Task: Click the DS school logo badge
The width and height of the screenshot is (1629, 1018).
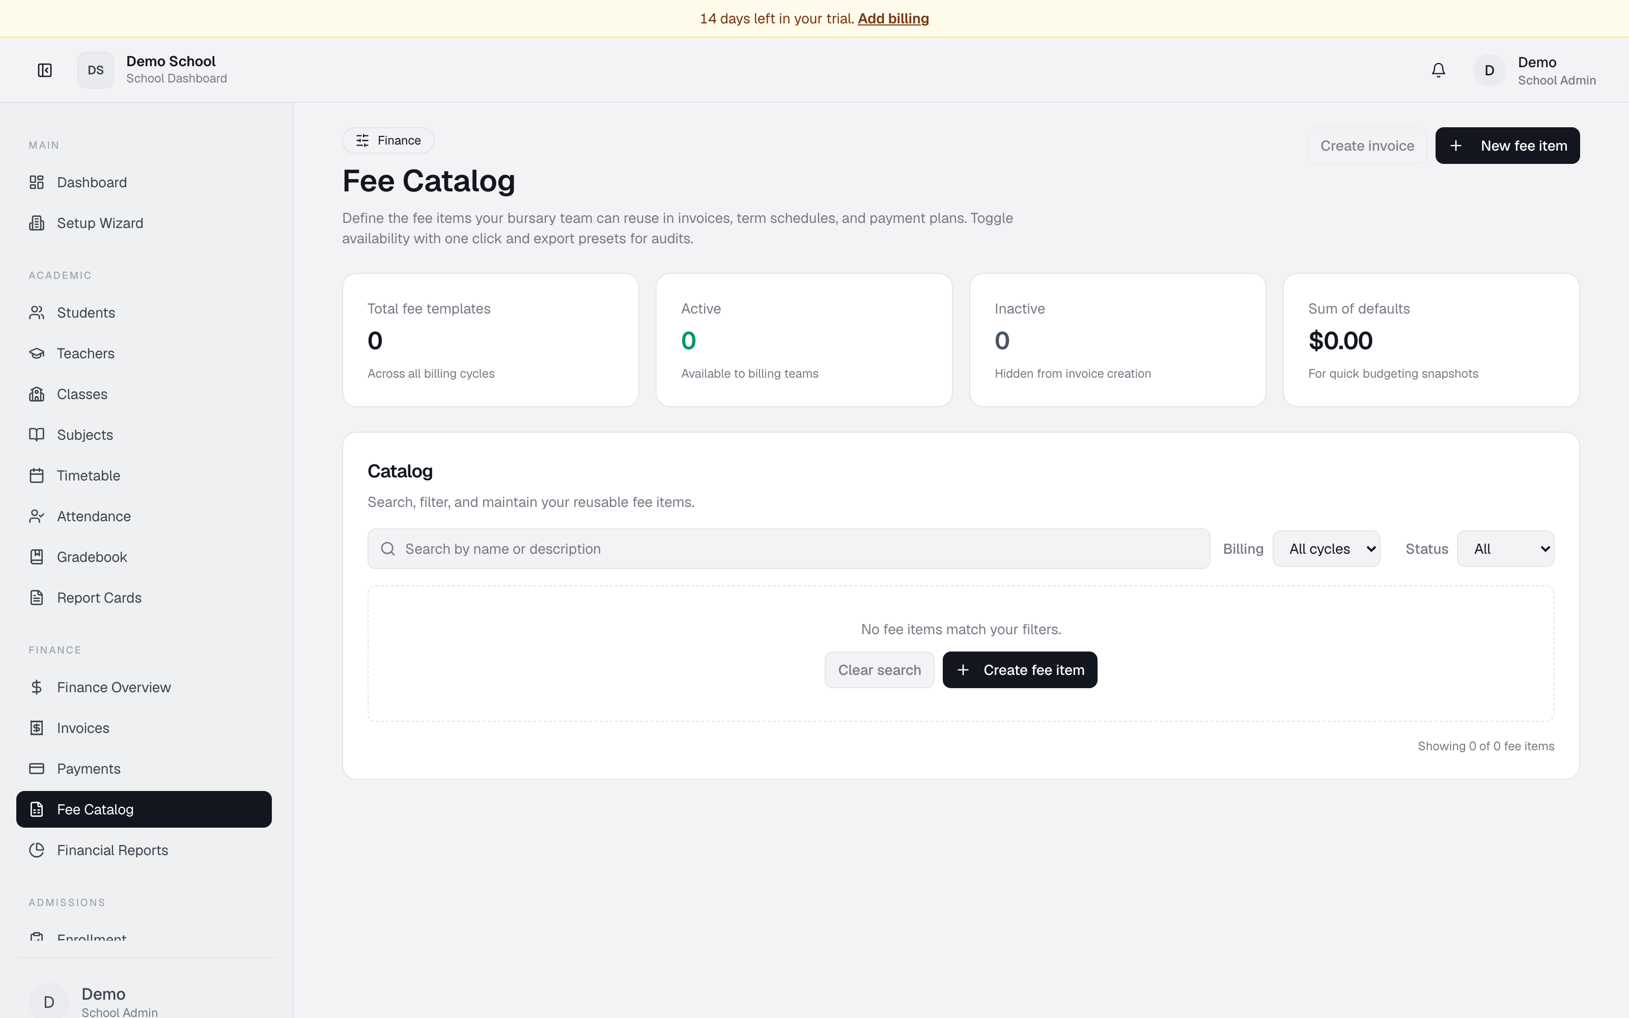Action: 96,70
